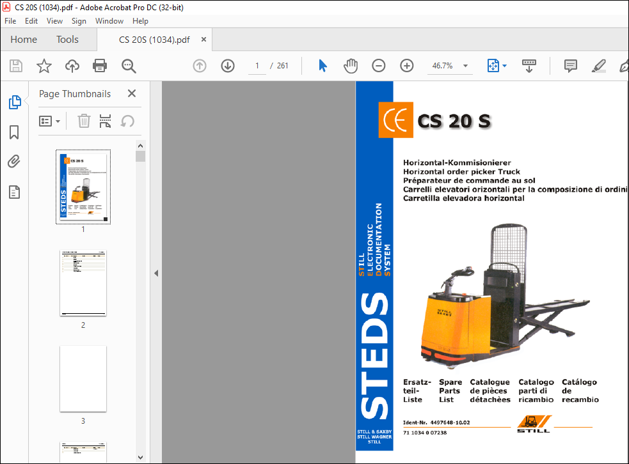This screenshot has width=629, height=464.
Task: Select the arrow Selection tool
Action: pyautogui.click(x=322, y=66)
